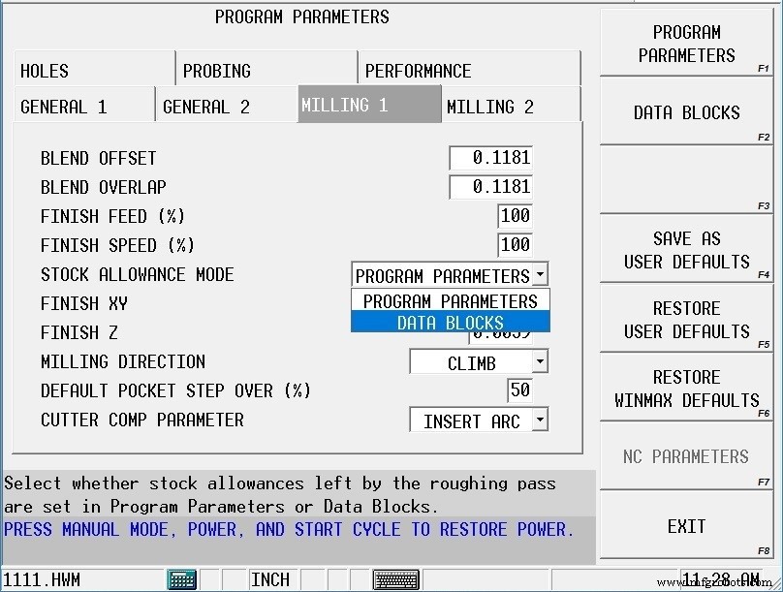Open the on-screen keyboard icon
The height and width of the screenshot is (592, 783).
395,578
